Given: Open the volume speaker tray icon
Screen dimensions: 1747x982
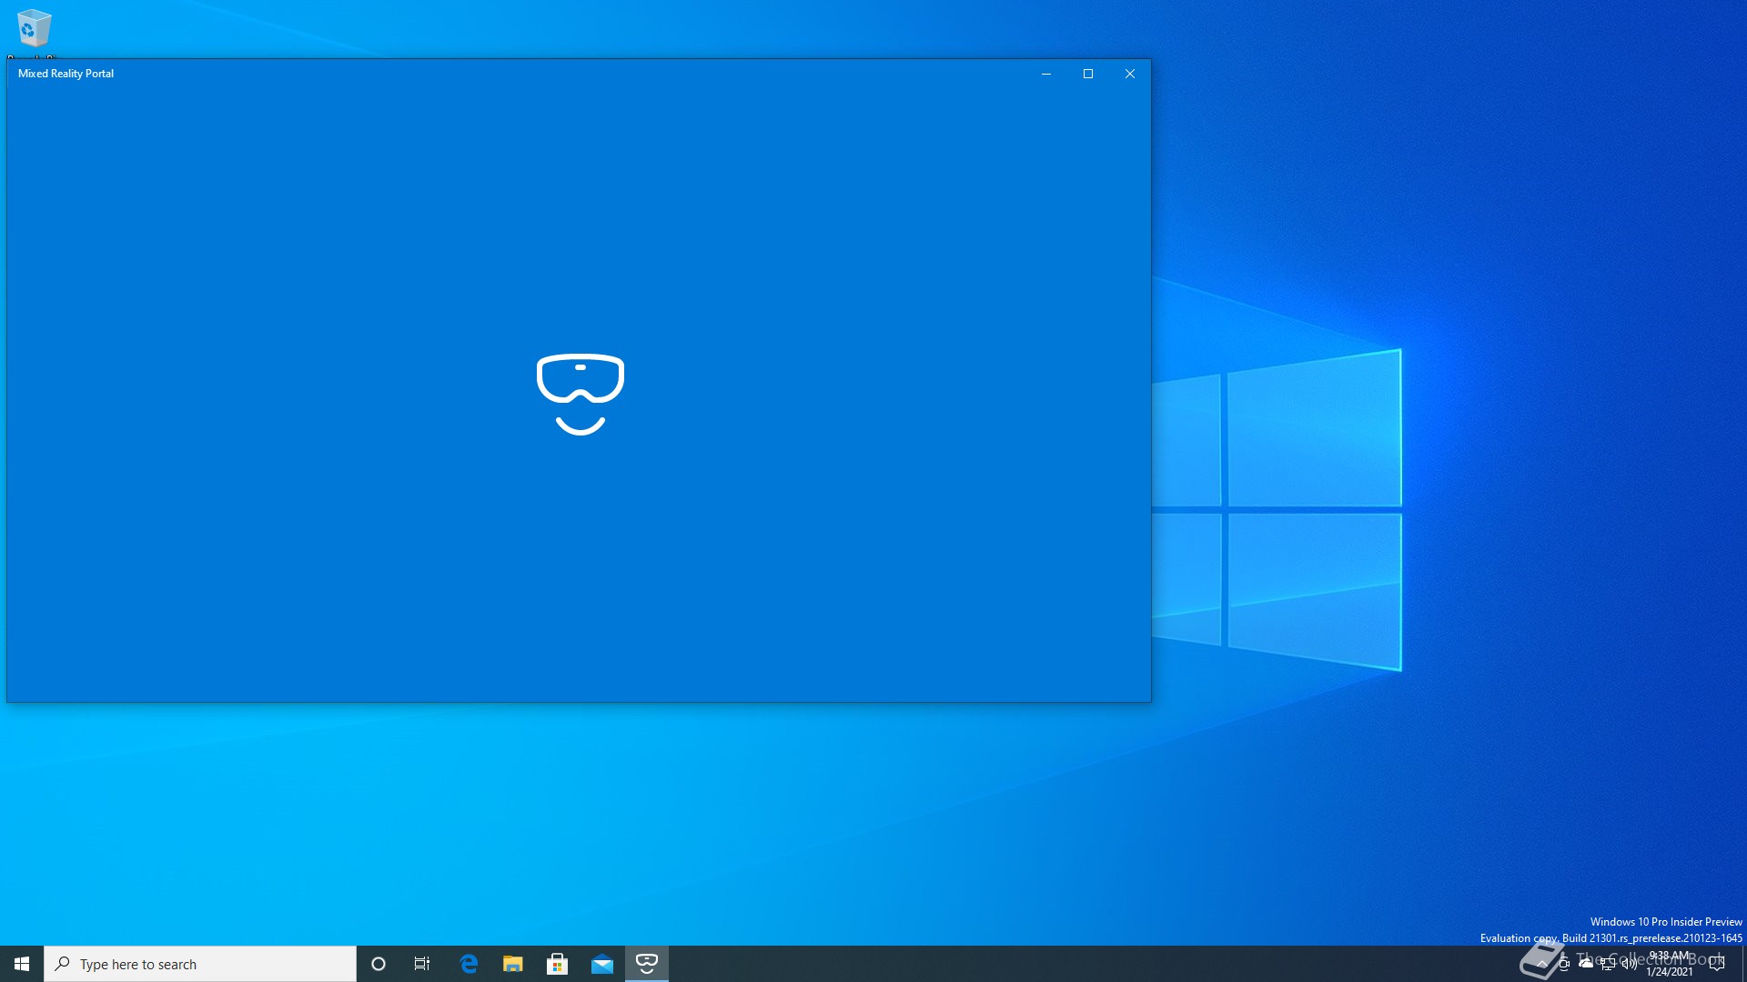Looking at the screenshot, I should 1630,964.
